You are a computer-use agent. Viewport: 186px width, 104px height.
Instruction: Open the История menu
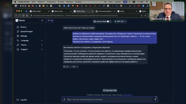tap(61, 2)
